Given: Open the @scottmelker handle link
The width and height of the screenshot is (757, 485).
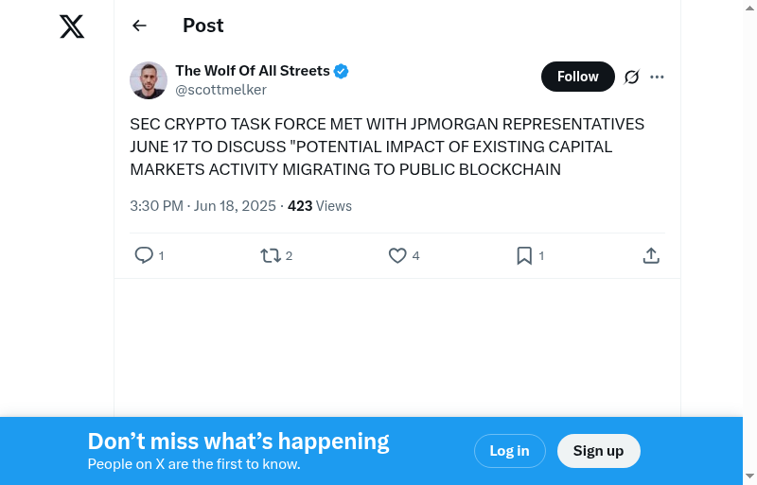Looking at the screenshot, I should (x=220, y=90).
